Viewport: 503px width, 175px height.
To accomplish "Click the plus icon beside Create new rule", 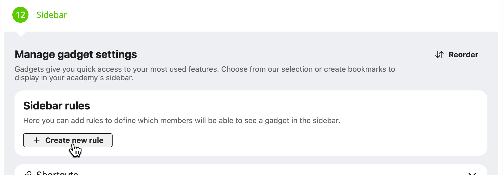I will pyautogui.click(x=37, y=140).
